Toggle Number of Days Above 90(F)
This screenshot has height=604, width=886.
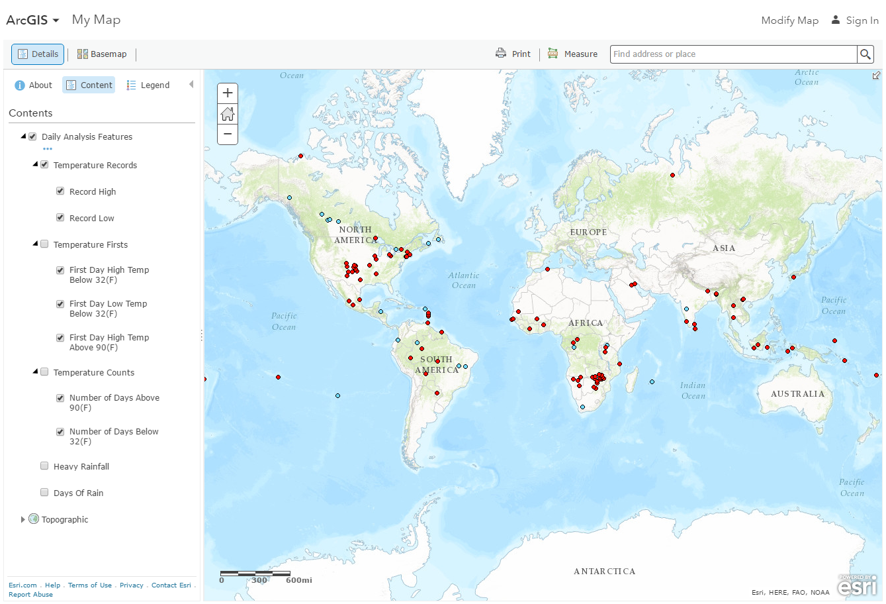click(x=60, y=398)
